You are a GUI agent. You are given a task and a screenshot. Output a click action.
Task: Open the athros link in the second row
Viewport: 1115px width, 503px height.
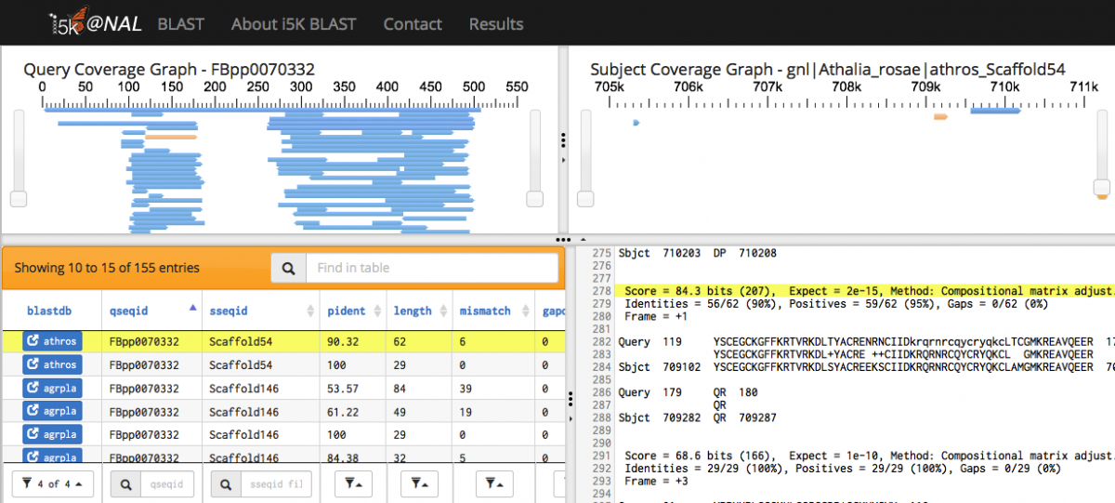pyautogui.click(x=52, y=364)
